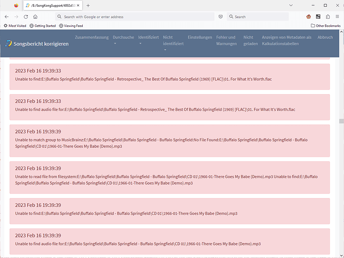This screenshot has width=344, height=258.
Task: Open Fehler und Warnungen section
Action: point(227,40)
